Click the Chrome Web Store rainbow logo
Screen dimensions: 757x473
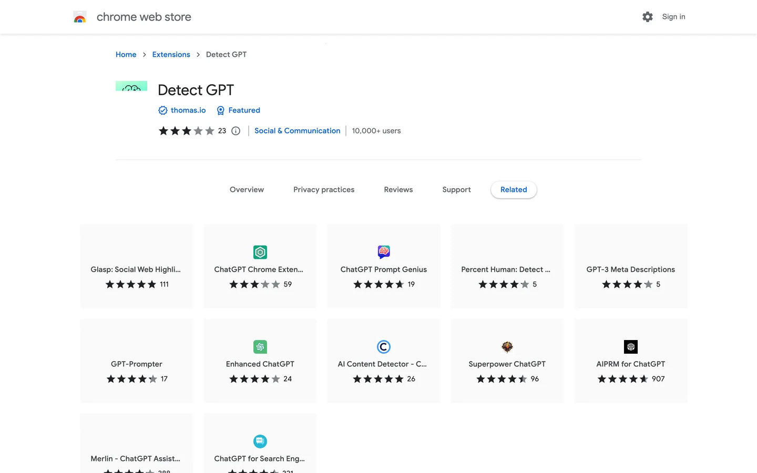80,17
